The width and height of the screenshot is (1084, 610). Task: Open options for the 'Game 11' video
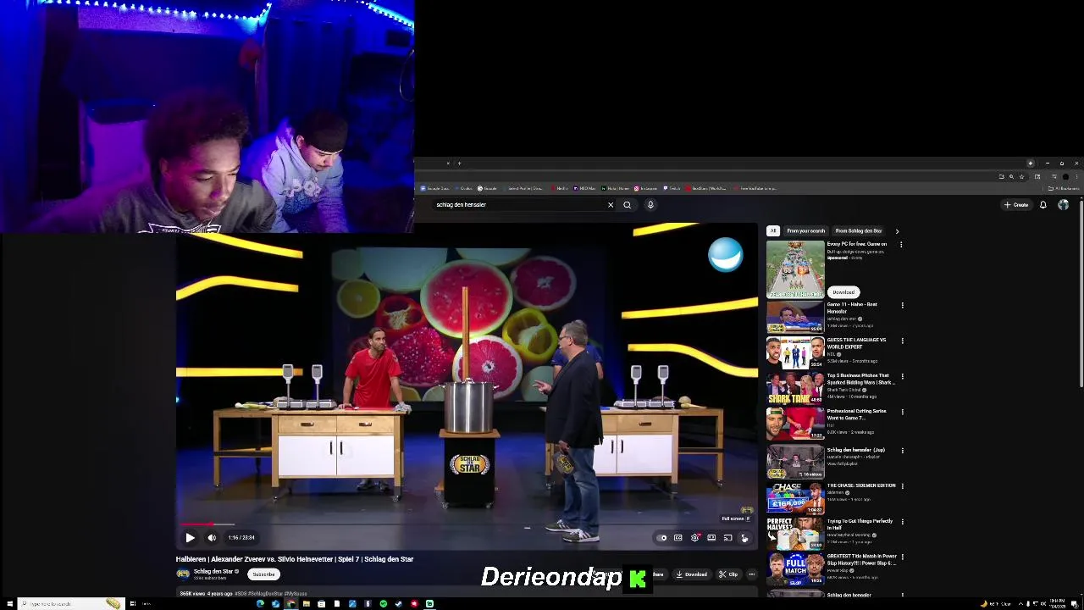(x=902, y=305)
